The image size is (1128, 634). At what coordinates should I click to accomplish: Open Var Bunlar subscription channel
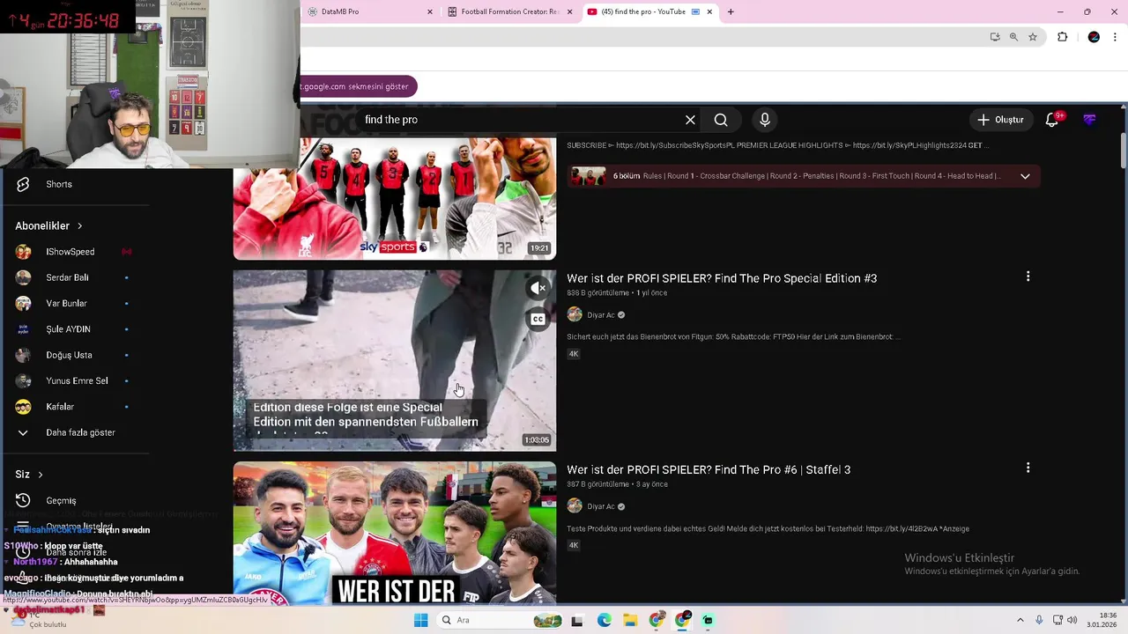(x=66, y=303)
